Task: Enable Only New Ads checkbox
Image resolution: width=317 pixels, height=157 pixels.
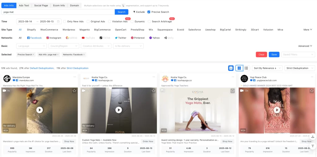Action: [65, 21]
